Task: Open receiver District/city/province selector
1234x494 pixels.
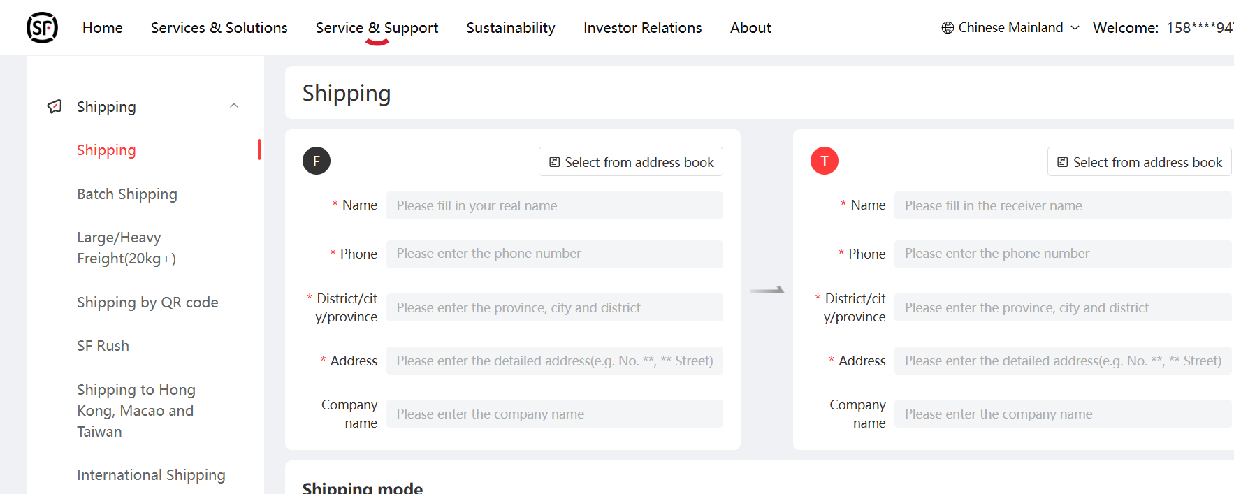Action: click(1062, 307)
